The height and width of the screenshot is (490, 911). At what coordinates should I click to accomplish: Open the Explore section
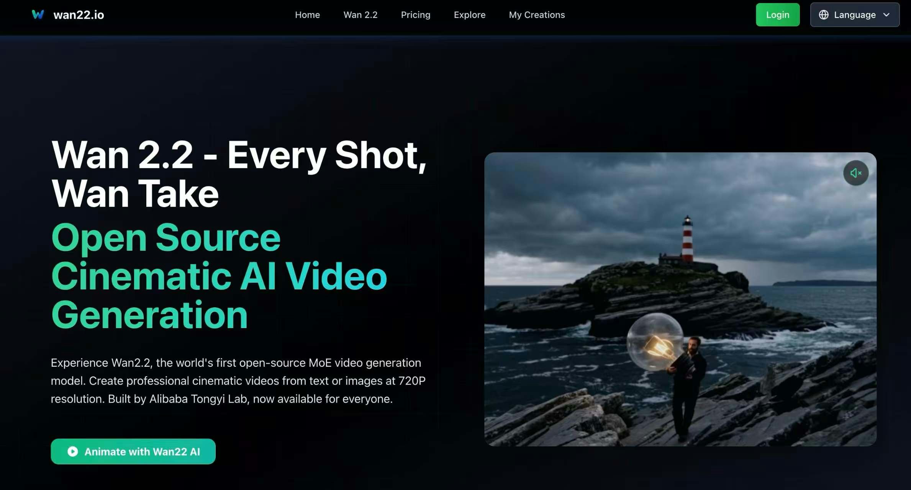(x=470, y=15)
